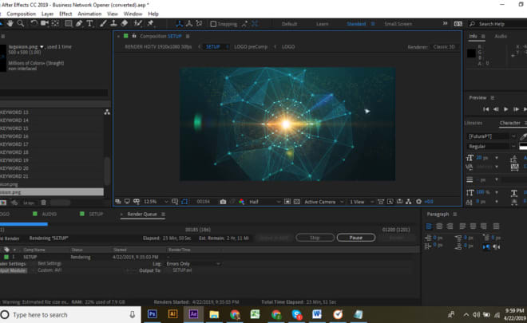Select the Zoom magnifier tool
Viewport: 527px width, 323px height.
(x=21, y=23)
